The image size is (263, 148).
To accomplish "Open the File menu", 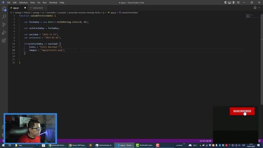I will 9,2.
